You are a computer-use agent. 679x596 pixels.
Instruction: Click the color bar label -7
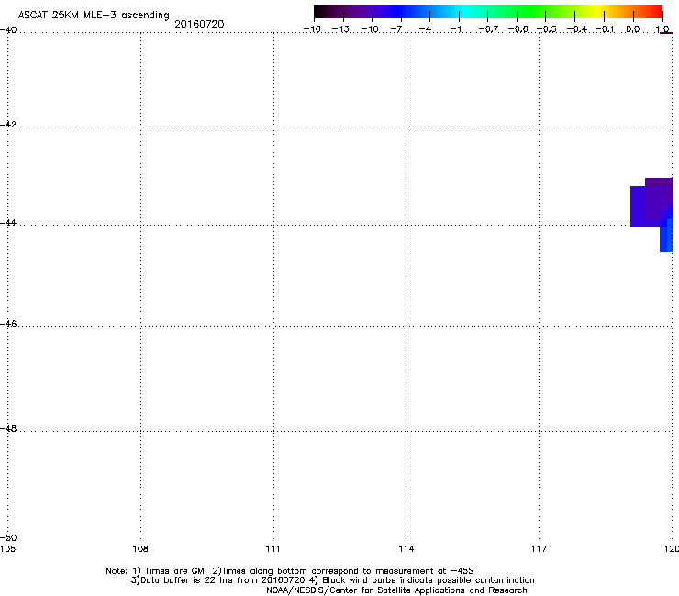[396, 29]
